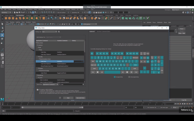Click the hotkey input field for Scale Tool

(x=79, y=61)
